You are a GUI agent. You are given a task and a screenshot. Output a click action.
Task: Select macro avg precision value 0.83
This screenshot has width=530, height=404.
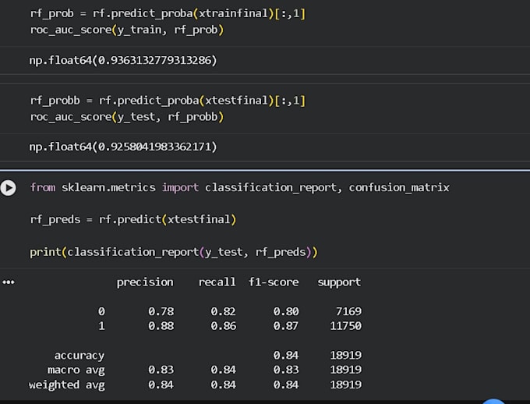(x=161, y=370)
